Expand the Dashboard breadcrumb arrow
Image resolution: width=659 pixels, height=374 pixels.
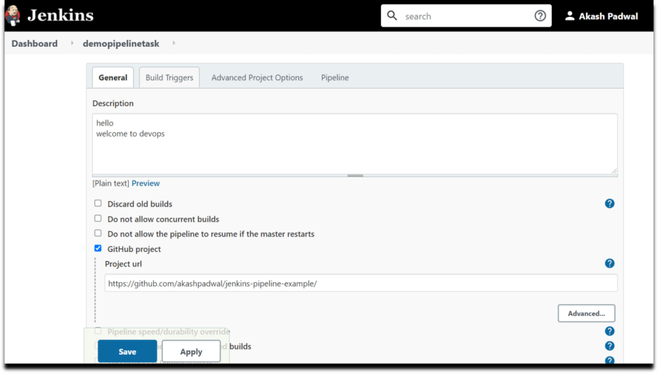click(72, 43)
